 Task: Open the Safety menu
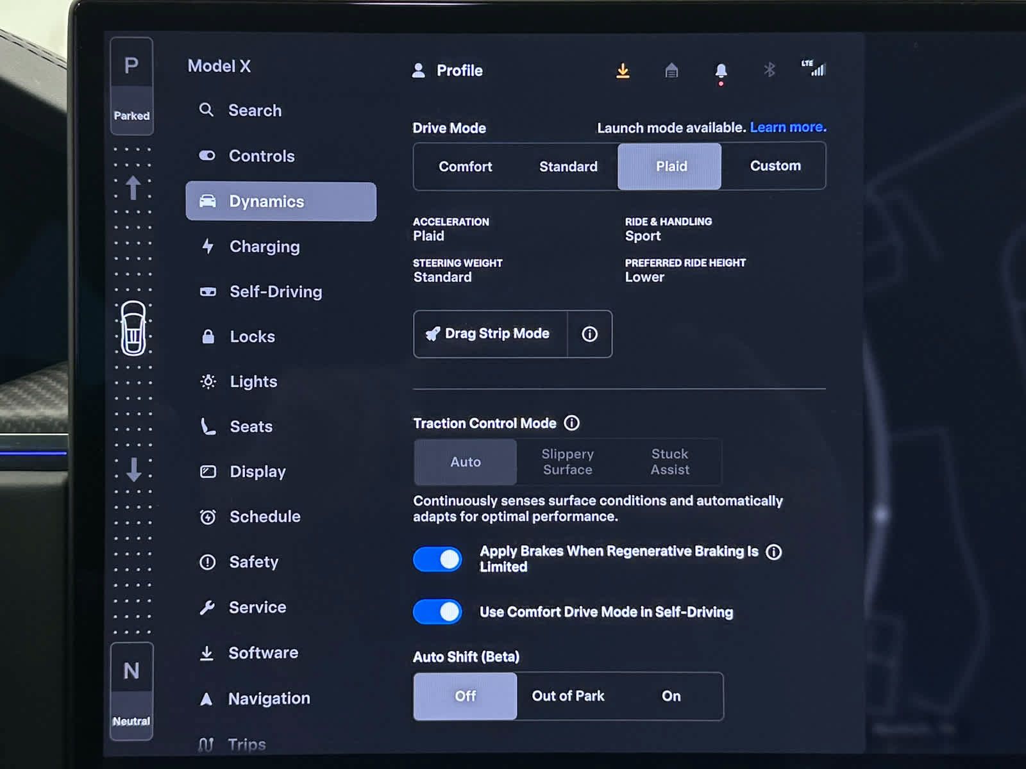[x=281, y=563]
